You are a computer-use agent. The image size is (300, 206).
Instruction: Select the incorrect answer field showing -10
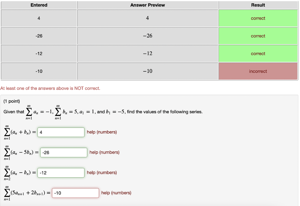pos(75,193)
